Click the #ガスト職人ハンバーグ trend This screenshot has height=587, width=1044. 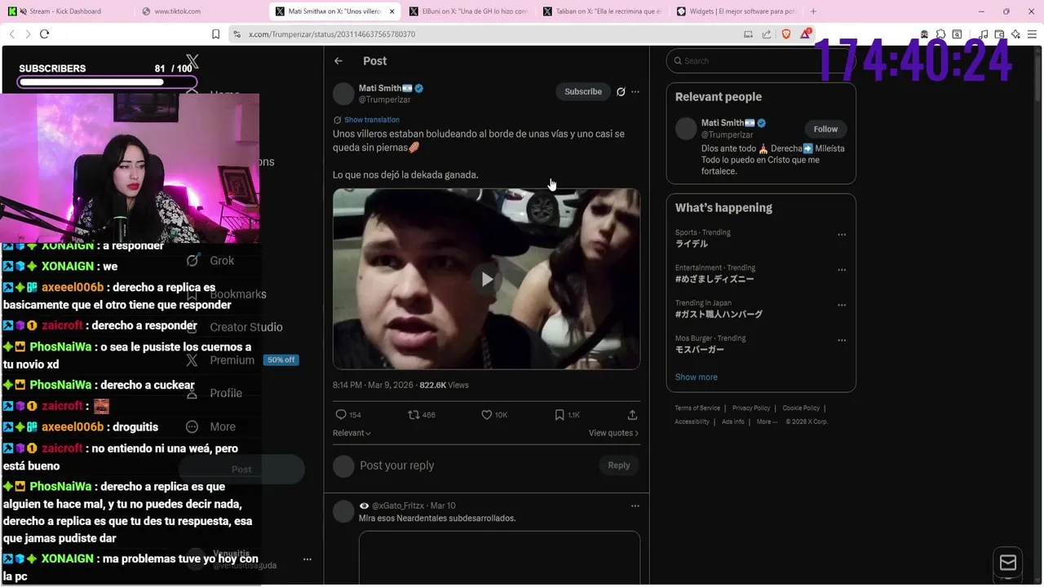pyautogui.click(x=719, y=314)
